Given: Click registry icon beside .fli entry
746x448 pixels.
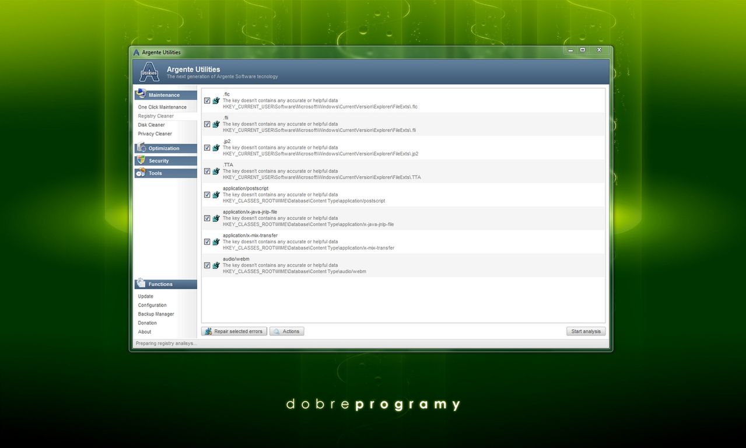Looking at the screenshot, I should point(216,124).
